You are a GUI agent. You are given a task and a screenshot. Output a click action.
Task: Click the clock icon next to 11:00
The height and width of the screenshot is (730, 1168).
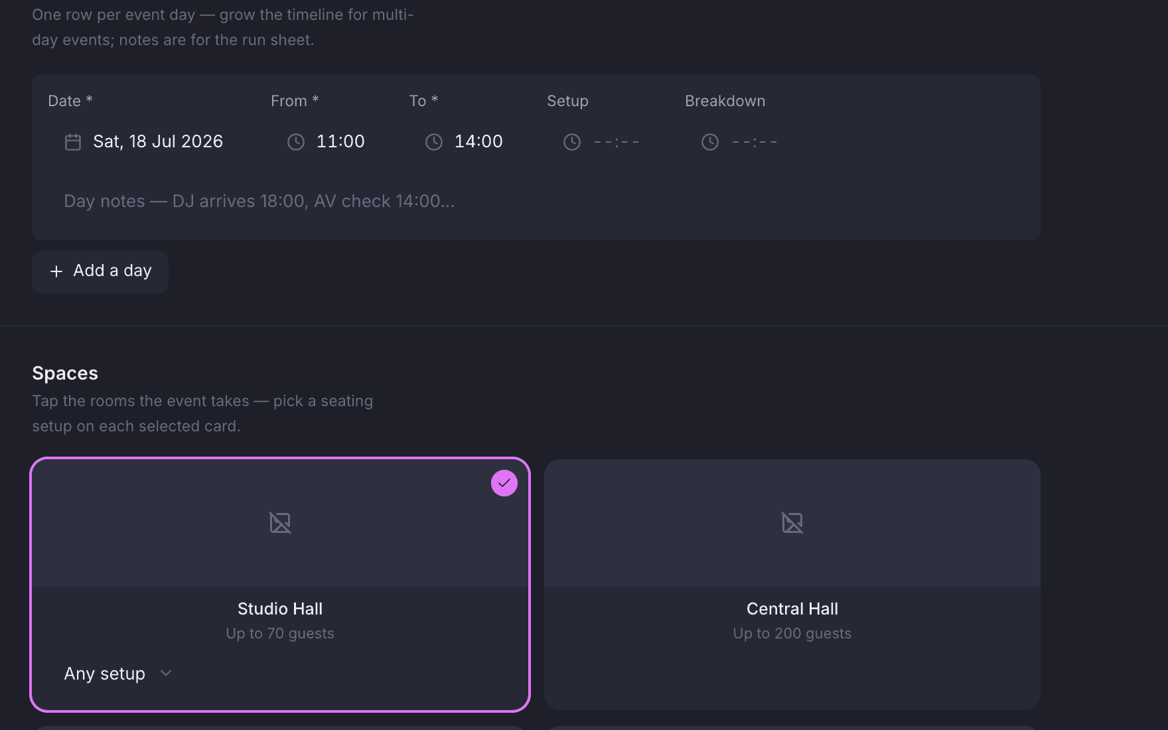296,142
